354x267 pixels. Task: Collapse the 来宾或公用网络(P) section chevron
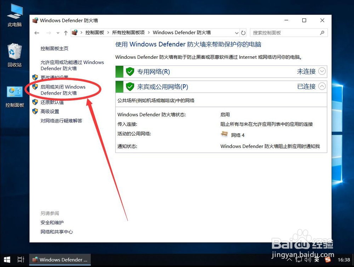[x=322, y=86]
